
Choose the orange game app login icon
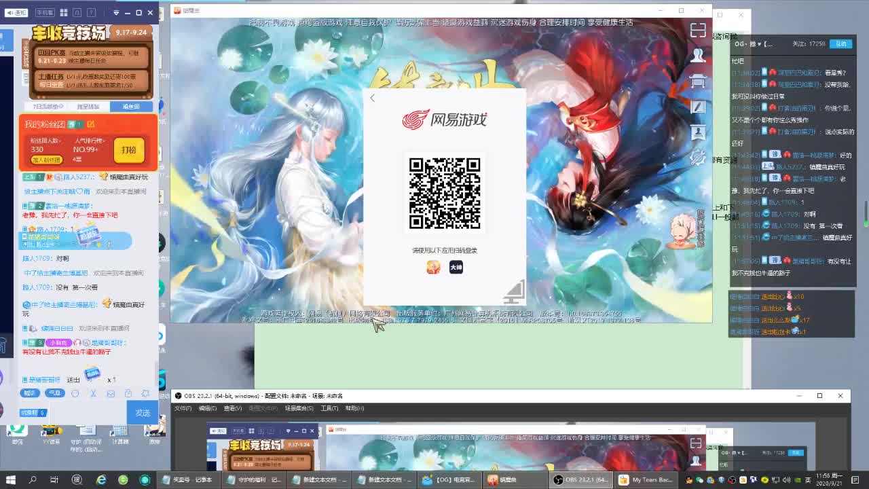(x=433, y=268)
